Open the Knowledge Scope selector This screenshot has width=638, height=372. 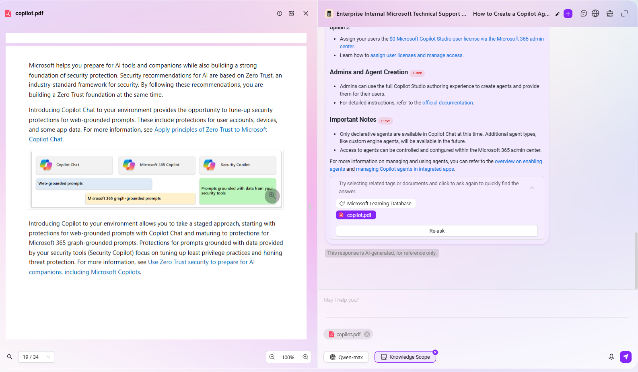405,357
